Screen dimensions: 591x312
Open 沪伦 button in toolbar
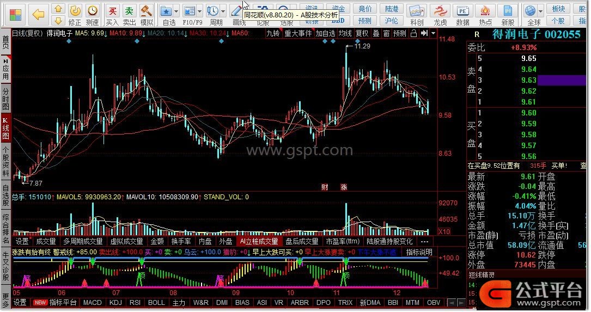point(392,20)
